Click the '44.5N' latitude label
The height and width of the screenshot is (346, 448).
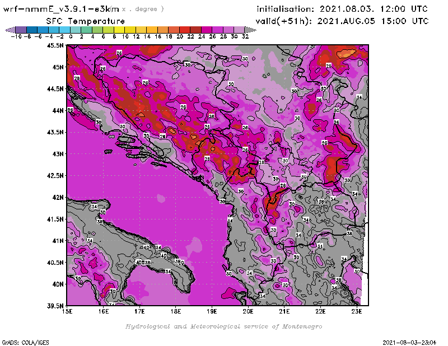point(55,89)
